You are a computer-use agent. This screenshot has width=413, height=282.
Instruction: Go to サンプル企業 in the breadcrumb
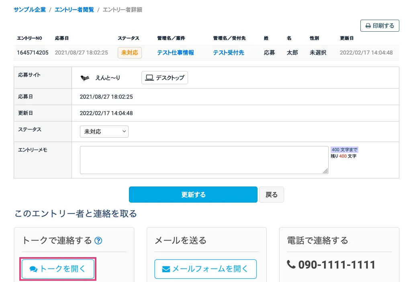30,9
